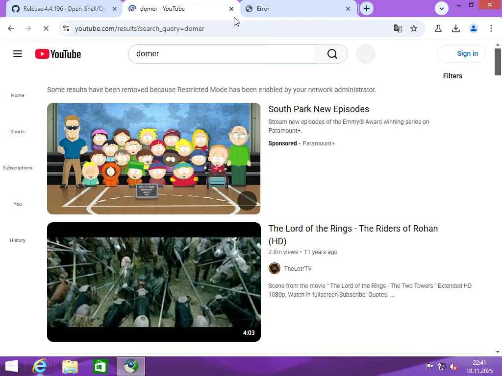Open Chrome Labs flask icon
Viewport: 502px width, 376px height.
[438, 28]
